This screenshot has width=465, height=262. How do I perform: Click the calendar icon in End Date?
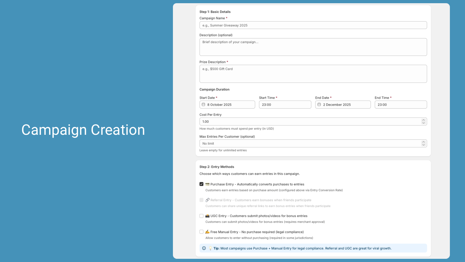[x=319, y=105]
